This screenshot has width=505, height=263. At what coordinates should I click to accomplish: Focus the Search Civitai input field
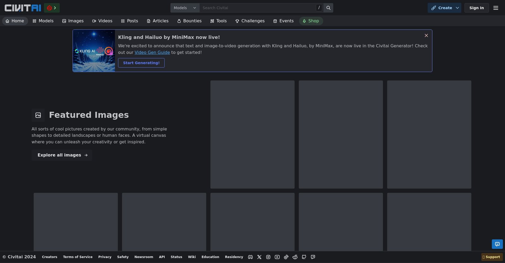coord(257,8)
